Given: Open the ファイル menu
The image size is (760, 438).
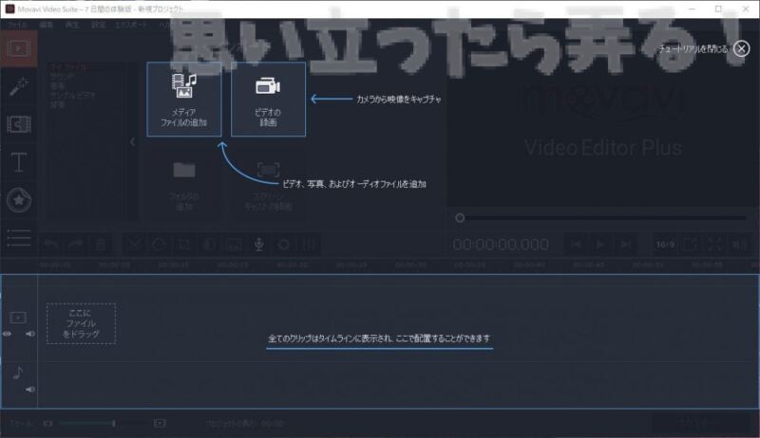Looking at the screenshot, I should 17,25.
